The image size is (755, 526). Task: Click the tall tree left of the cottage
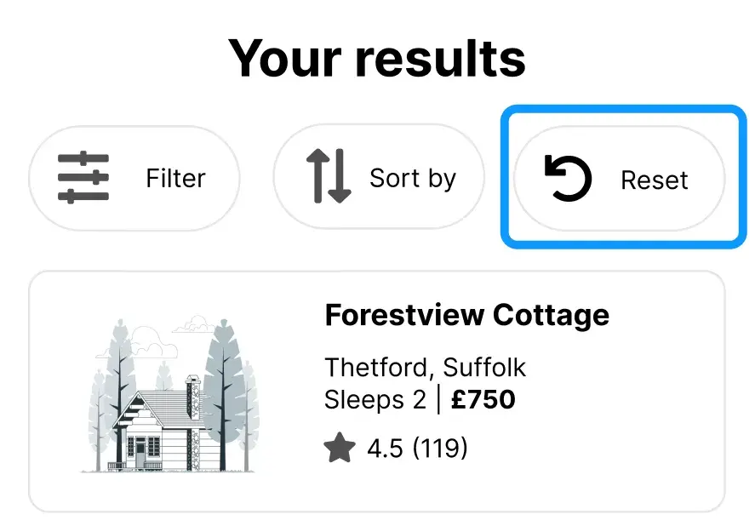coord(119,374)
